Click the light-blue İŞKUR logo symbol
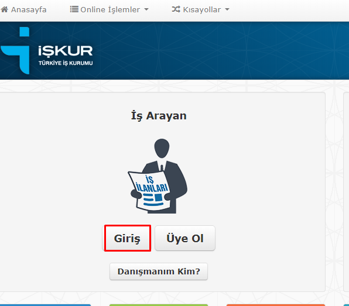Screen dimensions: 349x306 click(15, 50)
